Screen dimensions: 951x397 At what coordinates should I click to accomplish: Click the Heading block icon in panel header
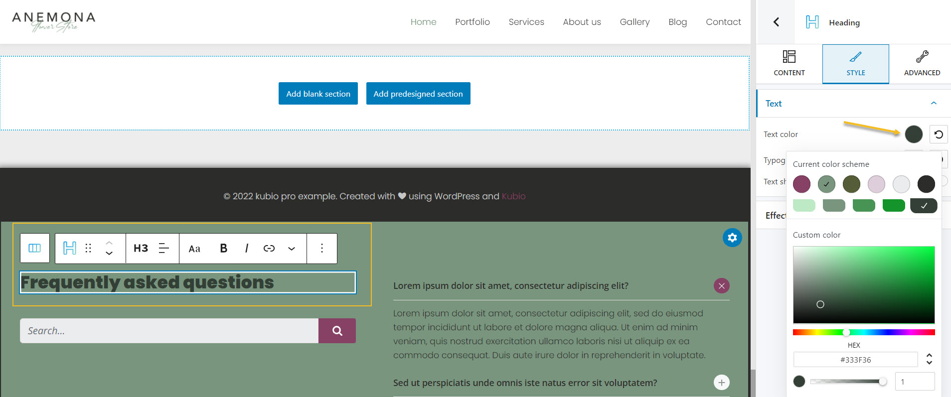coord(812,22)
